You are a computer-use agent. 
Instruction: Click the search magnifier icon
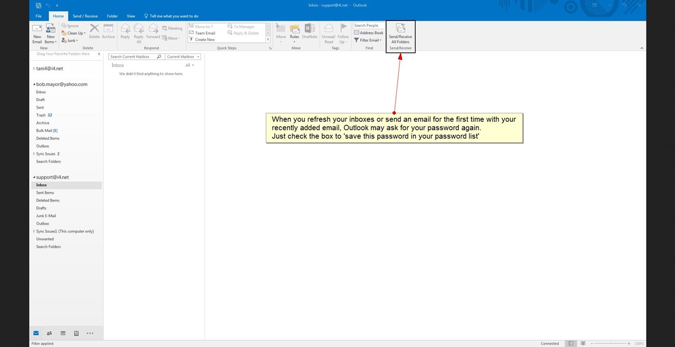(159, 56)
